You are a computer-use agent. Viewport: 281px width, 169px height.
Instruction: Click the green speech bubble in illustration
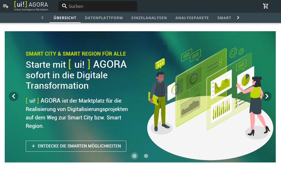(x=160, y=64)
